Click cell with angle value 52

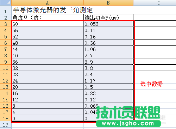tap(48, 36)
